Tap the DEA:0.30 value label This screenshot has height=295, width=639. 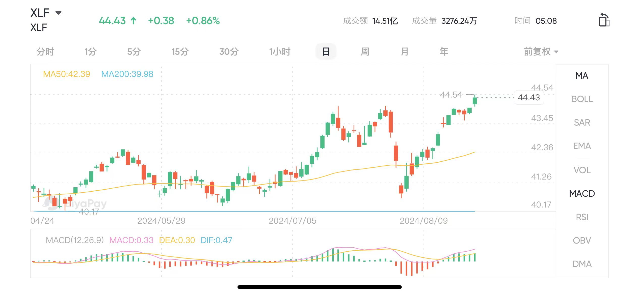177,240
